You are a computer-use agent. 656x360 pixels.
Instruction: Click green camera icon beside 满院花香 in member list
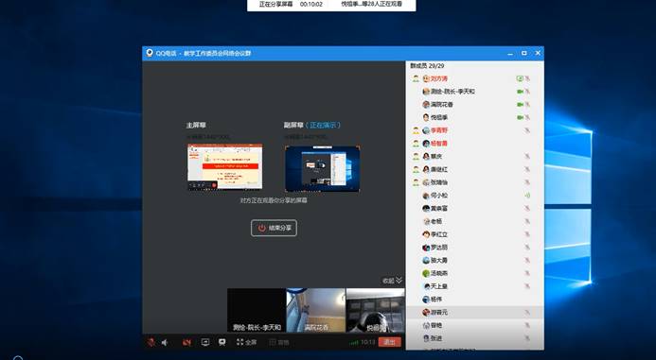[520, 104]
